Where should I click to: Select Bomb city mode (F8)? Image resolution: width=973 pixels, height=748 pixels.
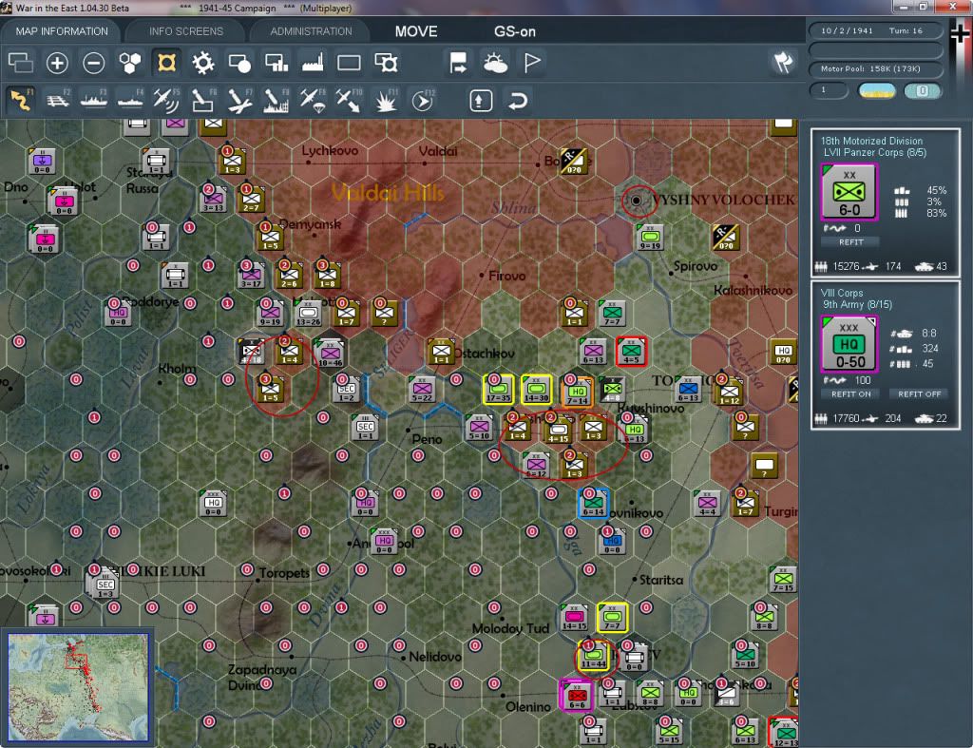pyautogui.click(x=277, y=100)
